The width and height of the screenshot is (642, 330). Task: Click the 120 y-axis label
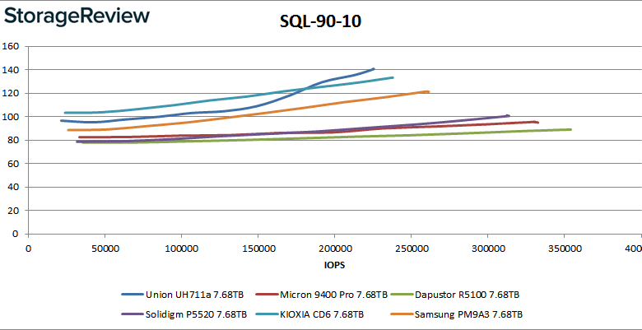tap(11, 93)
